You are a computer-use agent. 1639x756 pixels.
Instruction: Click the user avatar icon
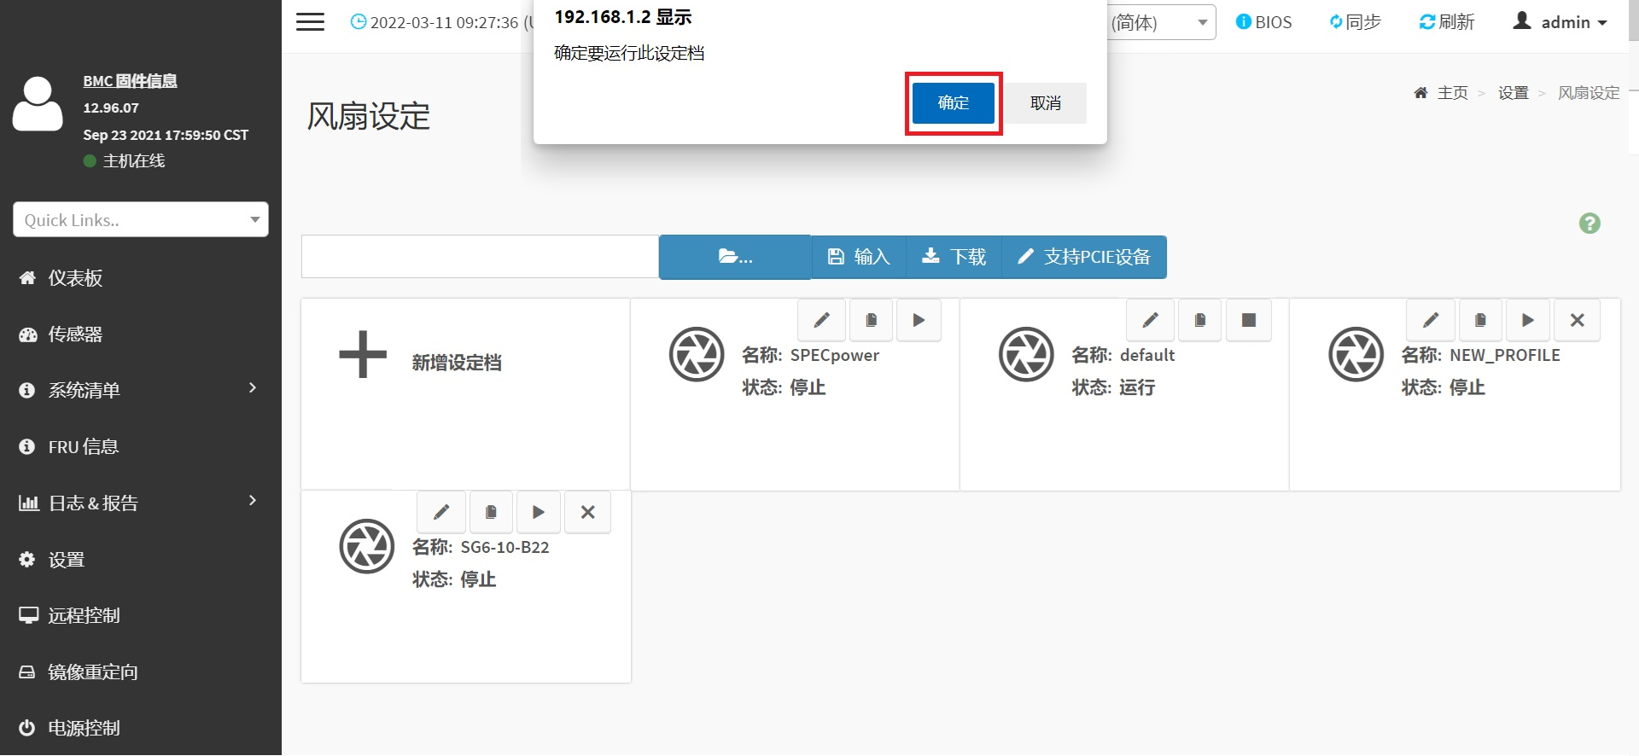[38, 104]
